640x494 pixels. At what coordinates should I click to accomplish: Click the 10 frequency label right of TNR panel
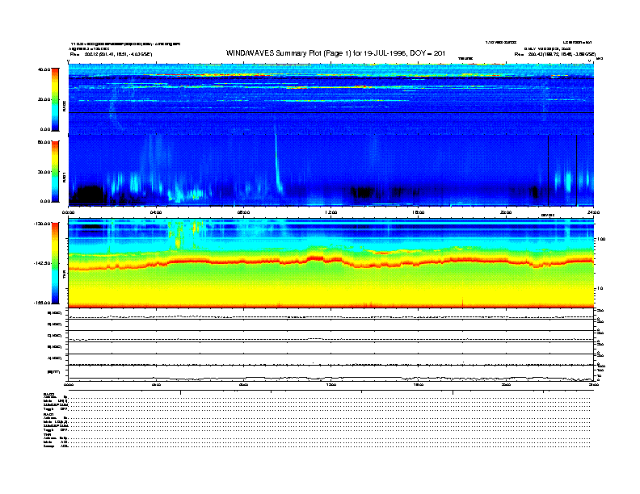600,288
